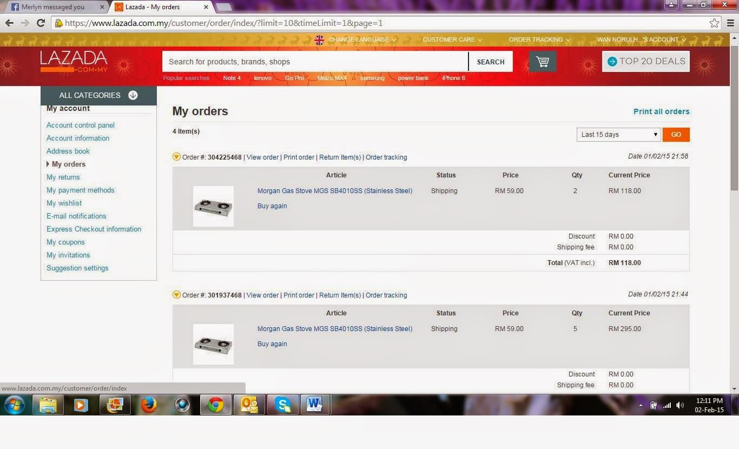Expand the Customer Care dropdown
Screen dimensions: 739x449
click(x=452, y=39)
